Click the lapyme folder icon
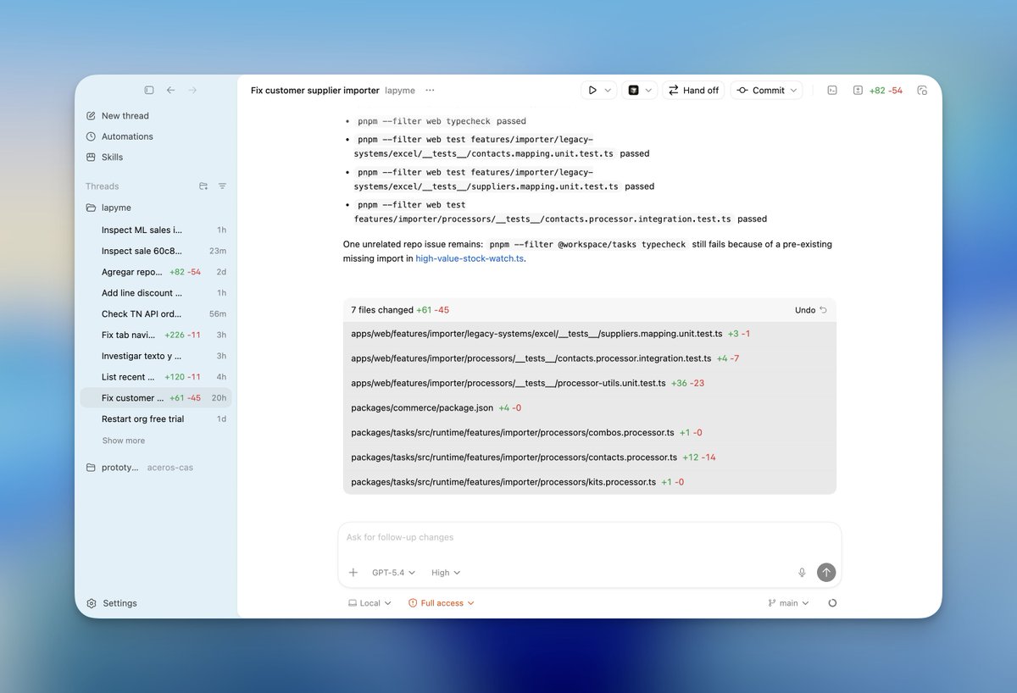Screen dimensions: 1017x693 [91, 208]
